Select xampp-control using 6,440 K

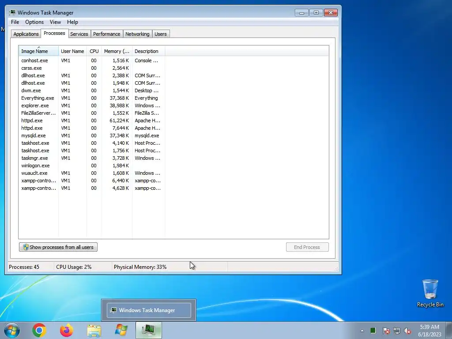pos(92,181)
